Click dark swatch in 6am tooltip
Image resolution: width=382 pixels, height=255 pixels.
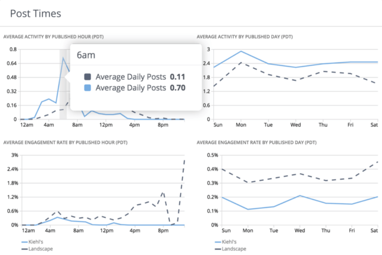pos(87,77)
